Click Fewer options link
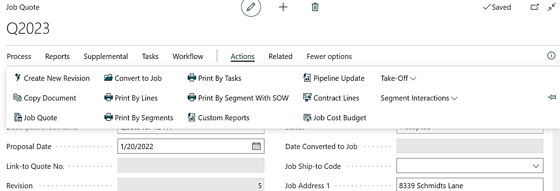This screenshot has height=191, width=560. coord(329,57)
